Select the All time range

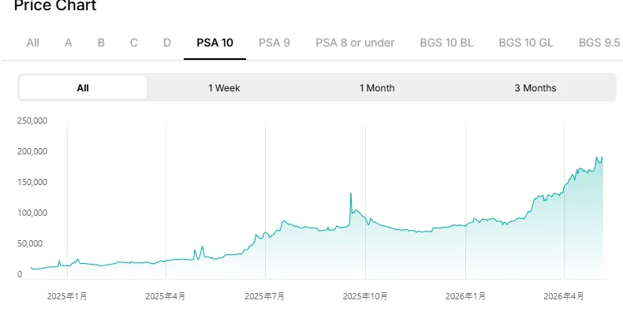83,87
